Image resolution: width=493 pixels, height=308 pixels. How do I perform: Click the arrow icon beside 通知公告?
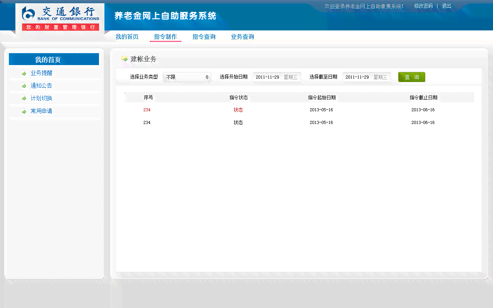[x=23, y=85]
